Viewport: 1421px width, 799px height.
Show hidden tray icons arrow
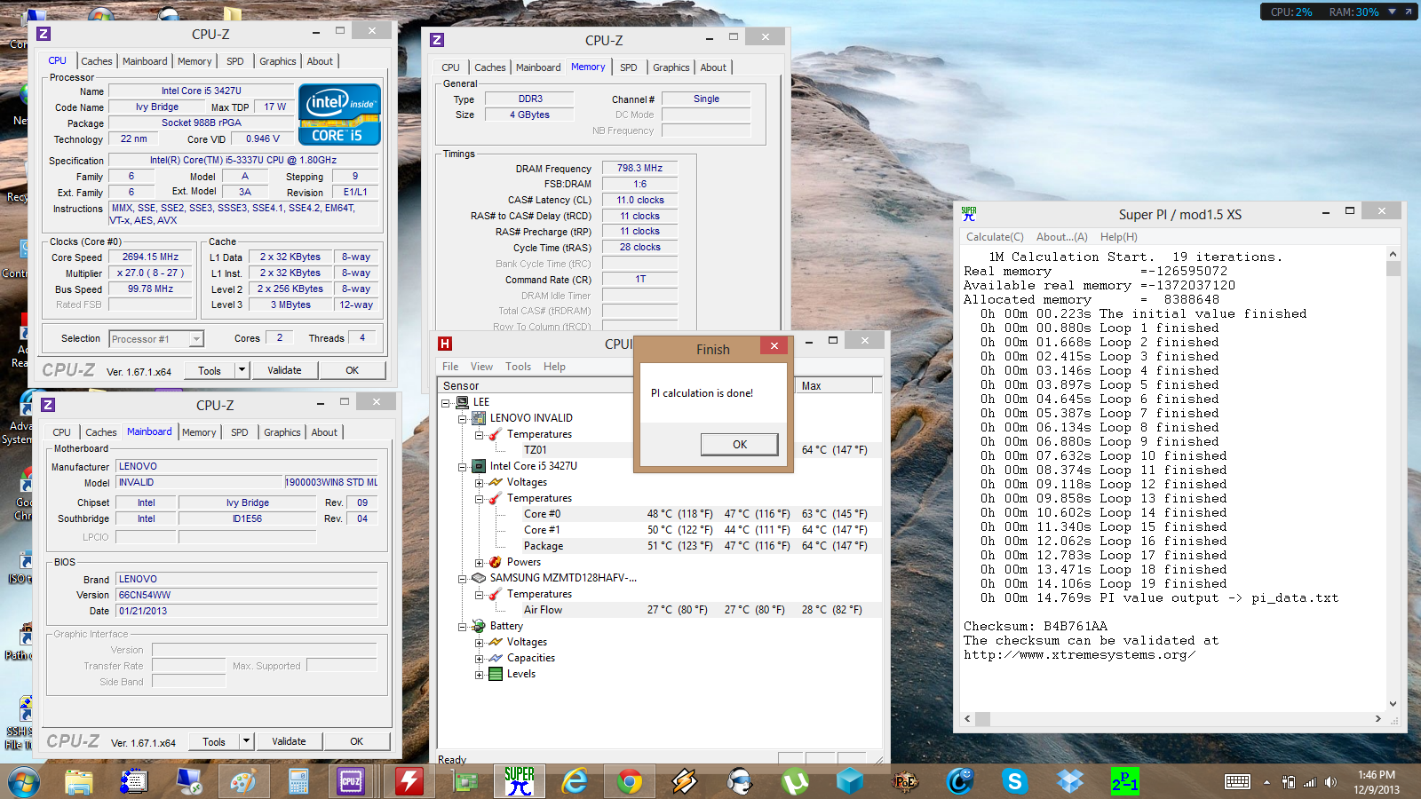1266,782
